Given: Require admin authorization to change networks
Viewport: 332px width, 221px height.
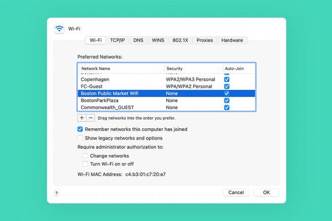Looking at the screenshot, I should pos(85,156).
